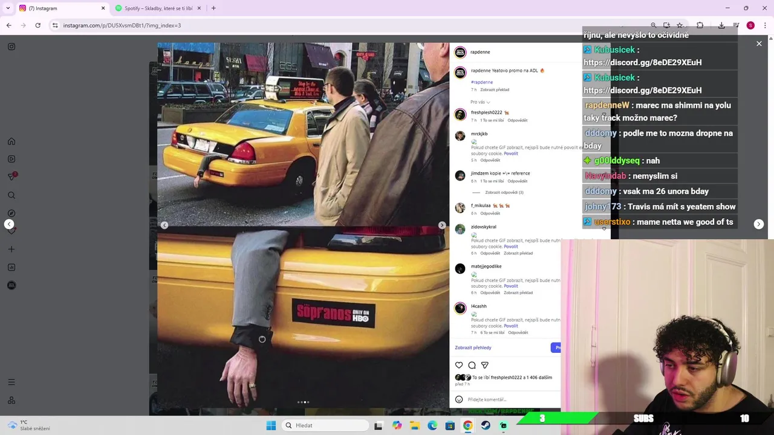Show next image in carousel
This screenshot has width=774, height=435.
442,225
